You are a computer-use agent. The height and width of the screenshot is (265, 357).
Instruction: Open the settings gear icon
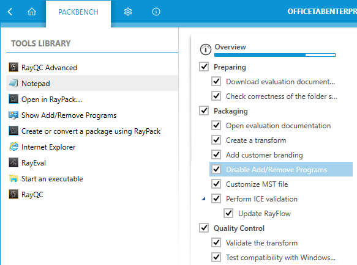[128, 12]
